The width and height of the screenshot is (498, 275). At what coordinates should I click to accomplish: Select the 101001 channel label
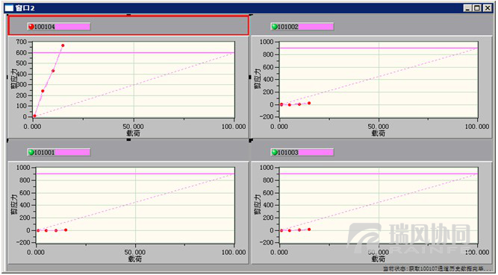(x=45, y=152)
